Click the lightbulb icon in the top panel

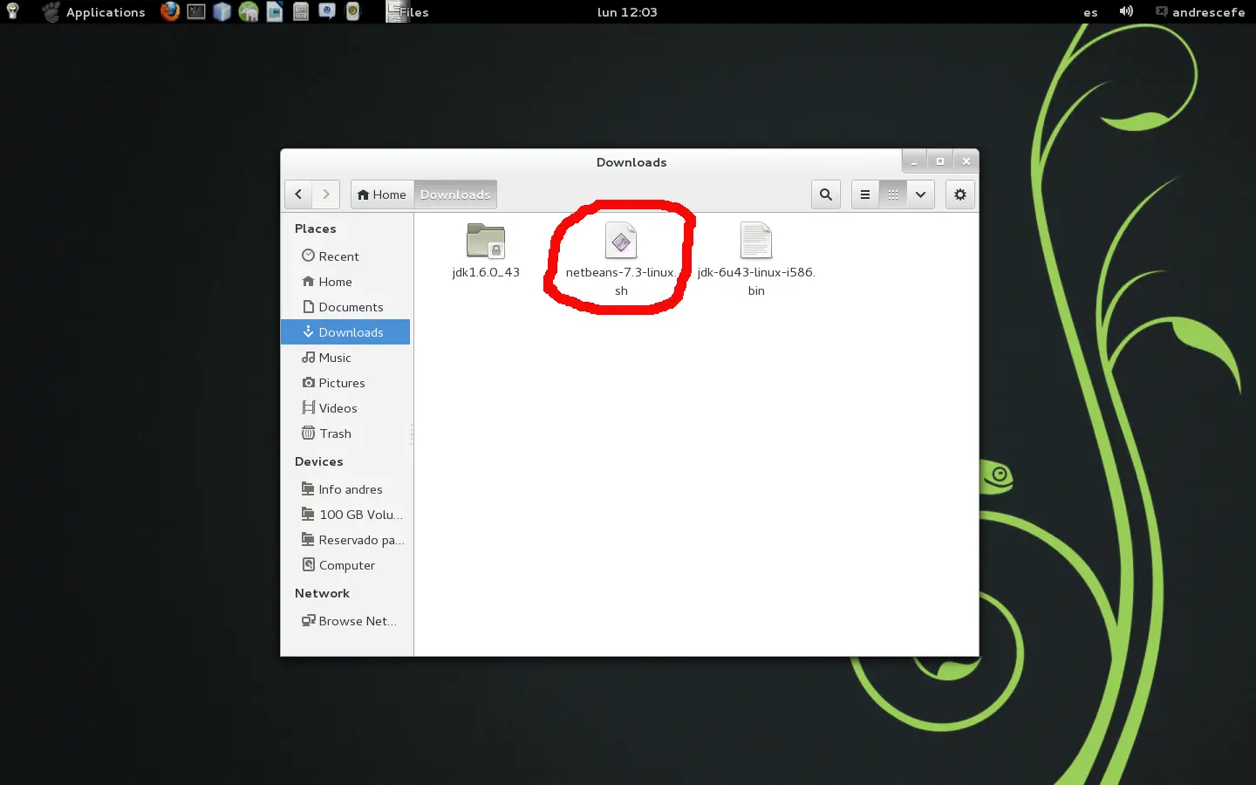click(12, 11)
